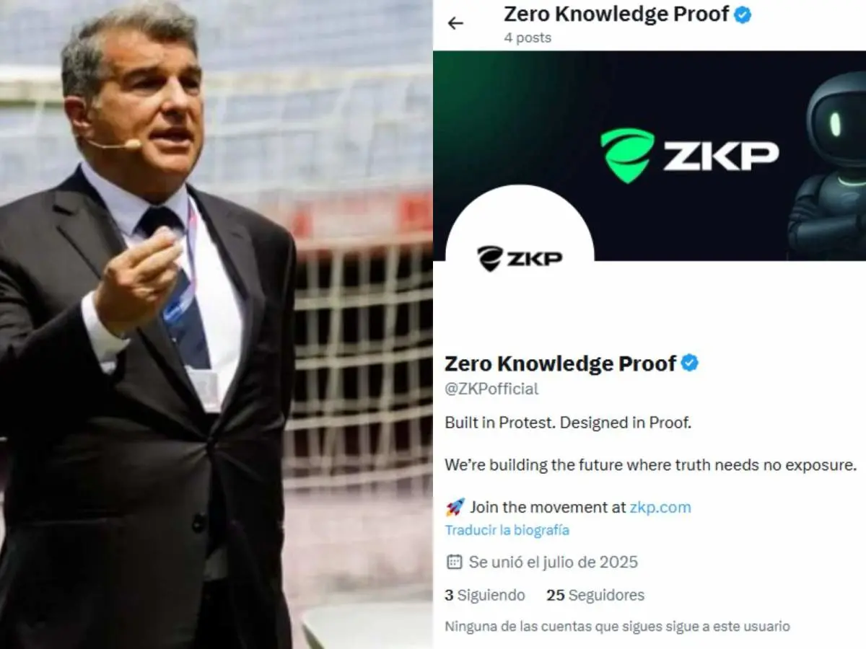Click Traducir la biografía link
866x649 pixels.
pos(507,530)
